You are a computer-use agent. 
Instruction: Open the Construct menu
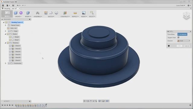[65, 16]
